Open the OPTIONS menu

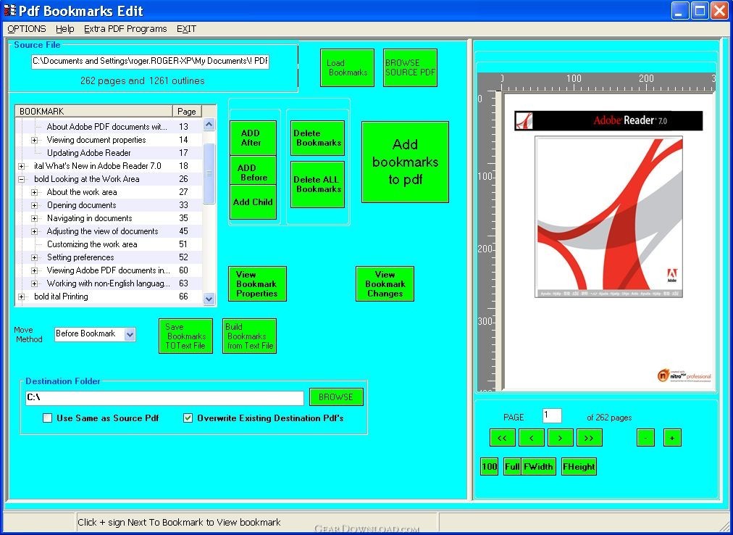(x=27, y=29)
